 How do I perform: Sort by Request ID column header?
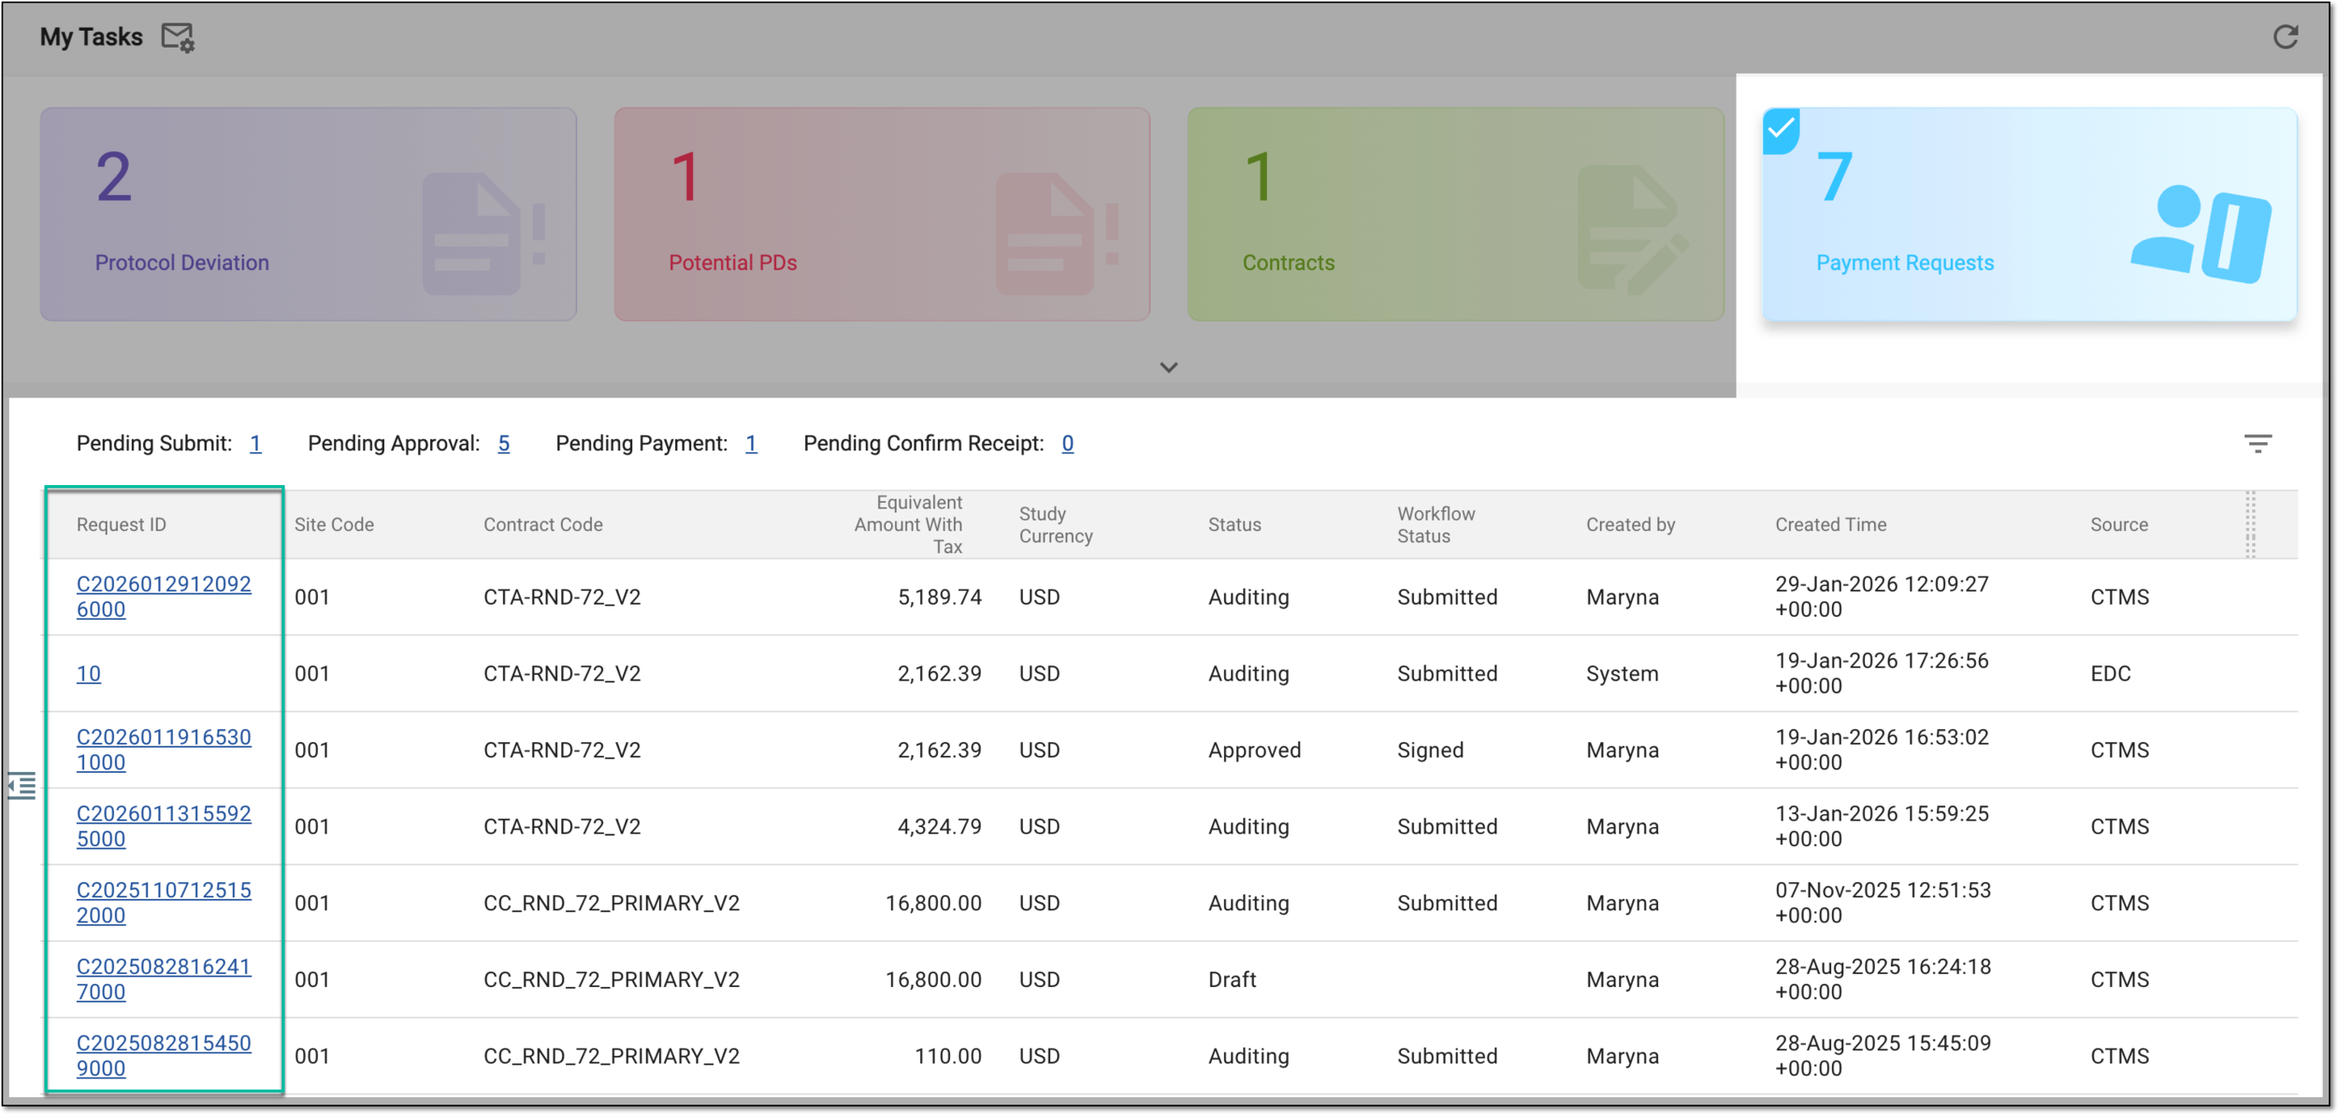(122, 525)
